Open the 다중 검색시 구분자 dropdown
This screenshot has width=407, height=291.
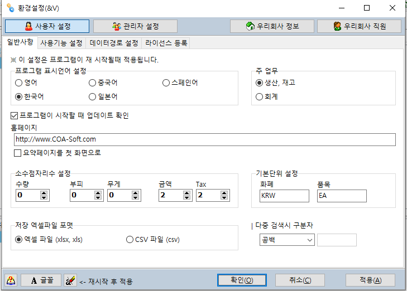click(310, 240)
